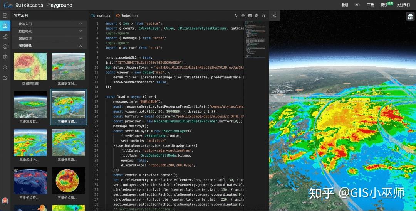Expand the 快速入门 section

click(x=50, y=24)
